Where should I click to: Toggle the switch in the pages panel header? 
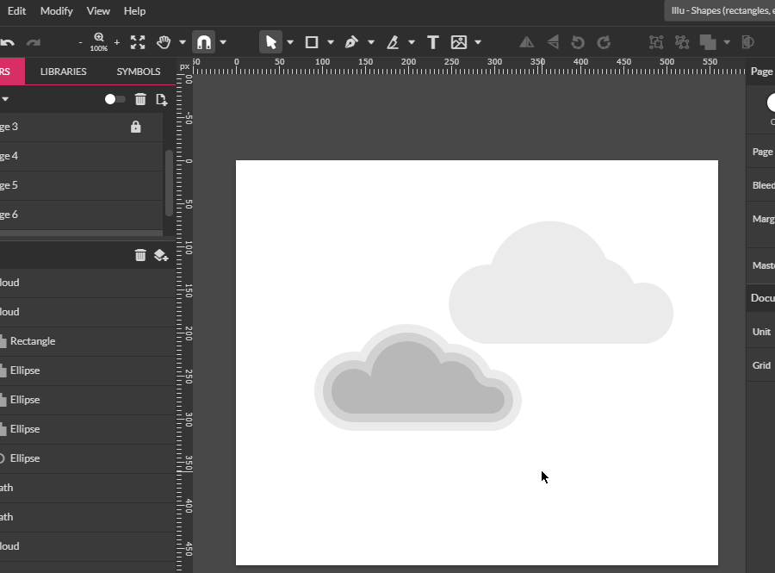[115, 100]
